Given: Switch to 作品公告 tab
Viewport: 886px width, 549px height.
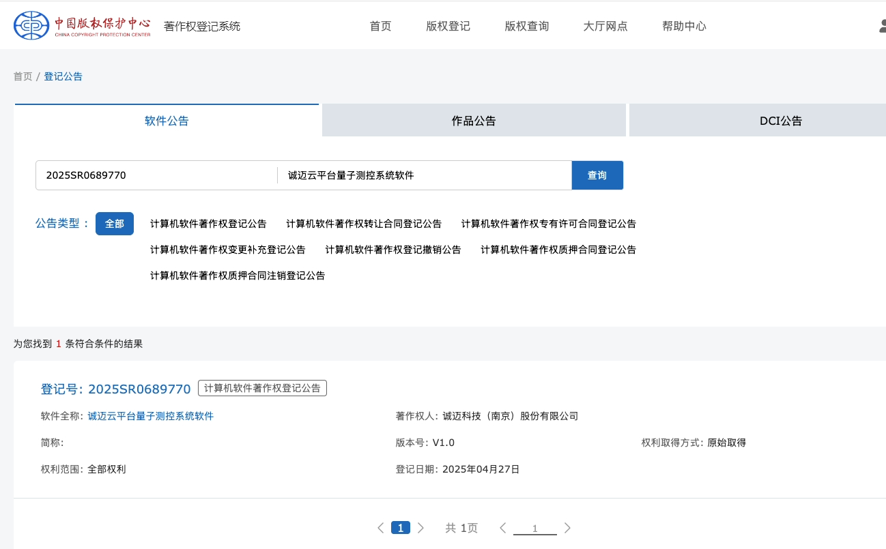Looking at the screenshot, I should 474,121.
